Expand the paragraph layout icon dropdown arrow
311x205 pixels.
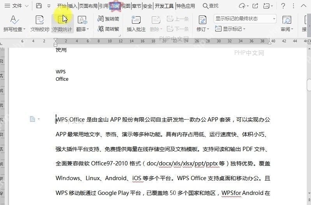coord(39,119)
